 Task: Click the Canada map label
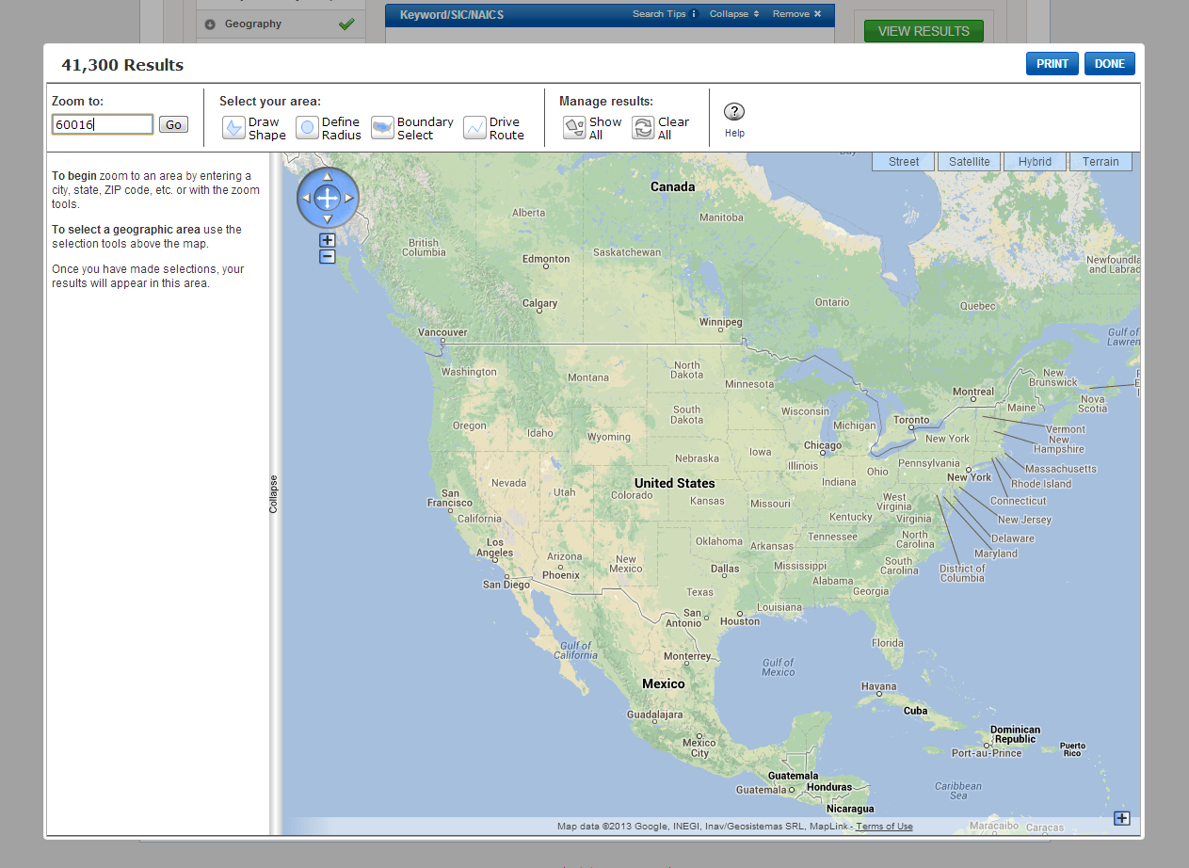coord(673,186)
